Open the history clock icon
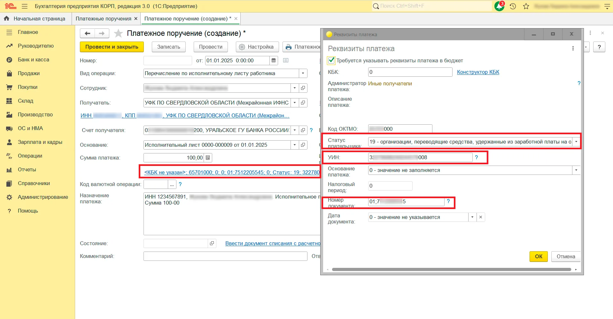613x319 pixels. tap(513, 6)
